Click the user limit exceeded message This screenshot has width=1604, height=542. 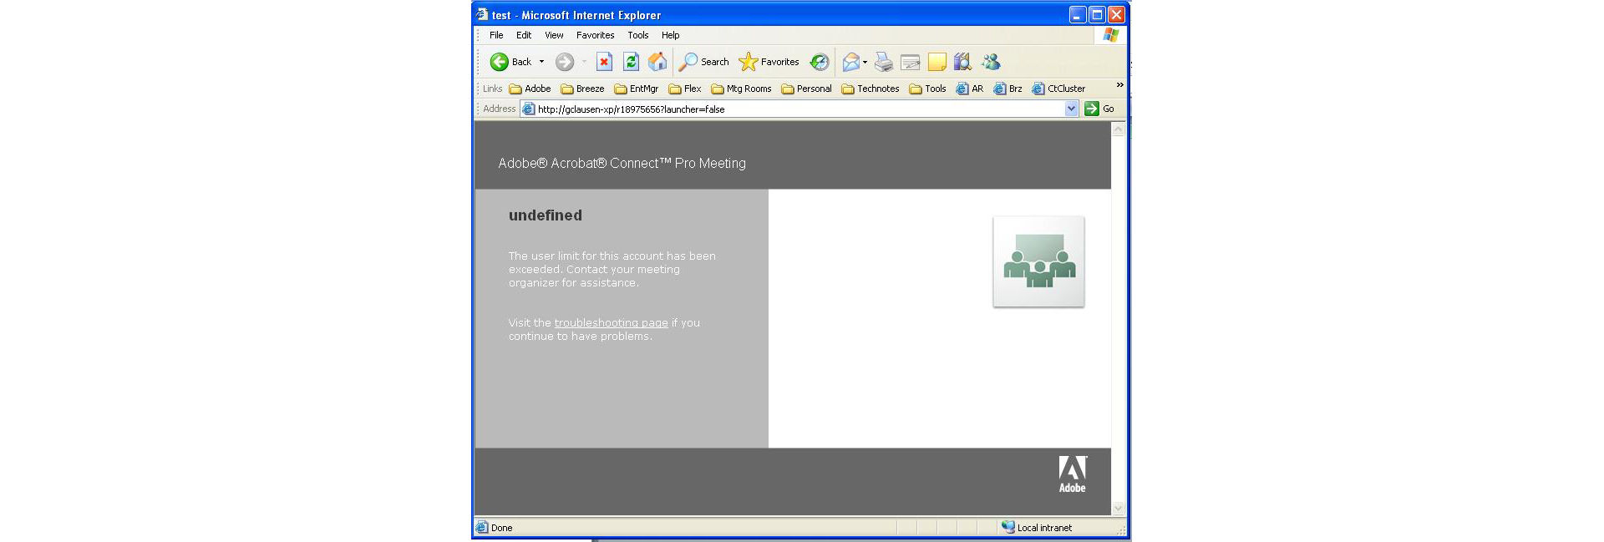pos(612,270)
